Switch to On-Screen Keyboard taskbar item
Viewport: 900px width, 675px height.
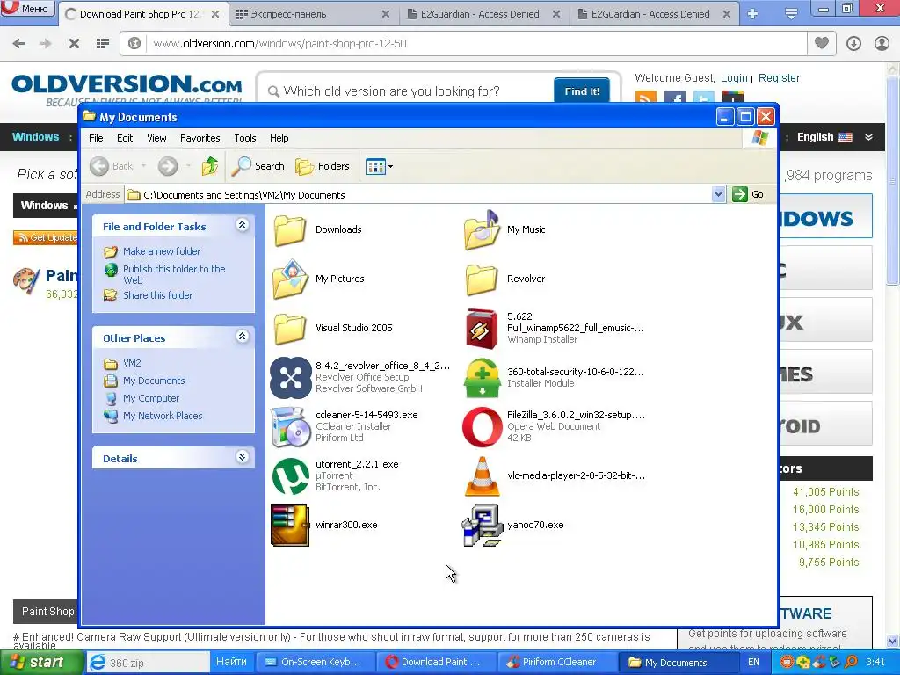[314, 663]
